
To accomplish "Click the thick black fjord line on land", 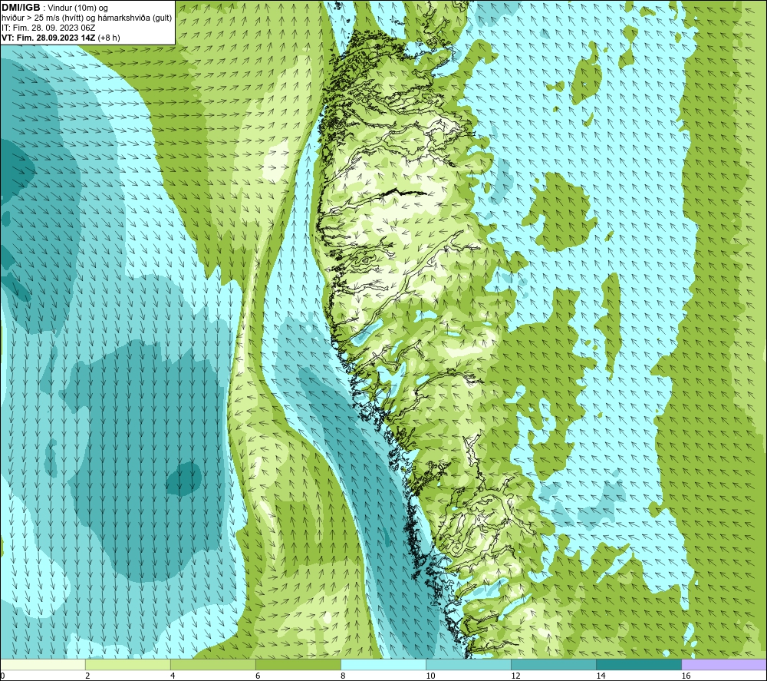I will pyautogui.click(x=403, y=193).
